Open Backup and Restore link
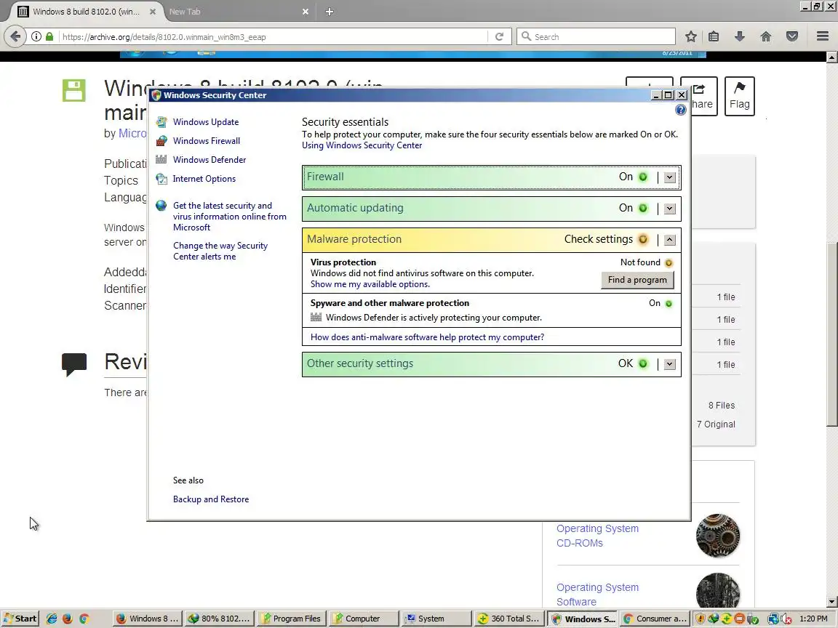 (x=210, y=499)
